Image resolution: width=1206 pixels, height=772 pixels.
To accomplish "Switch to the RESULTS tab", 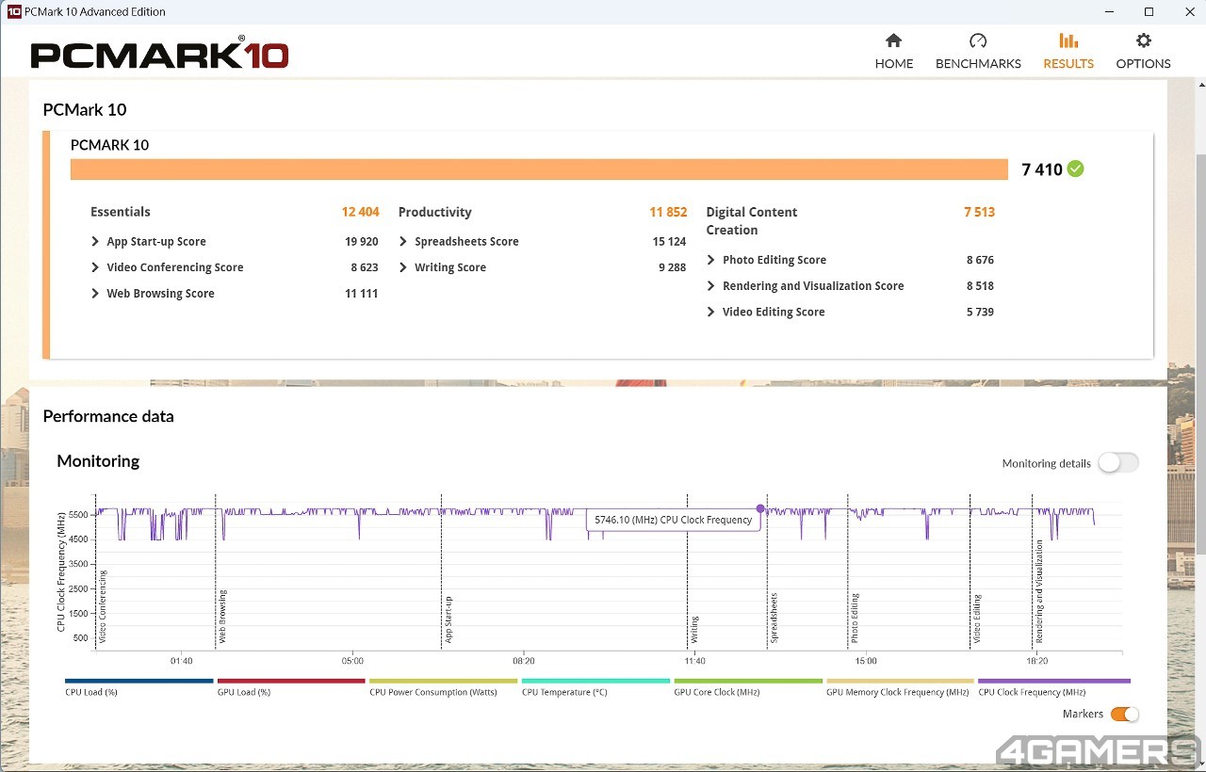I will pyautogui.click(x=1068, y=51).
